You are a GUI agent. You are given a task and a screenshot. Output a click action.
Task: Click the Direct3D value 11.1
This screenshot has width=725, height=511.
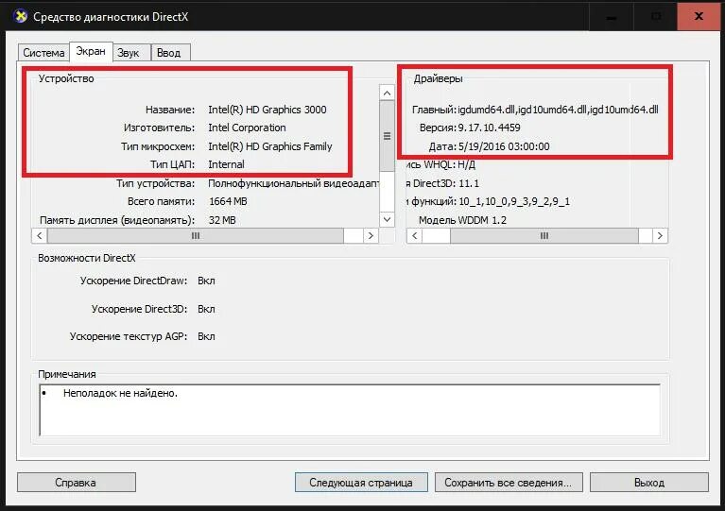tap(469, 183)
